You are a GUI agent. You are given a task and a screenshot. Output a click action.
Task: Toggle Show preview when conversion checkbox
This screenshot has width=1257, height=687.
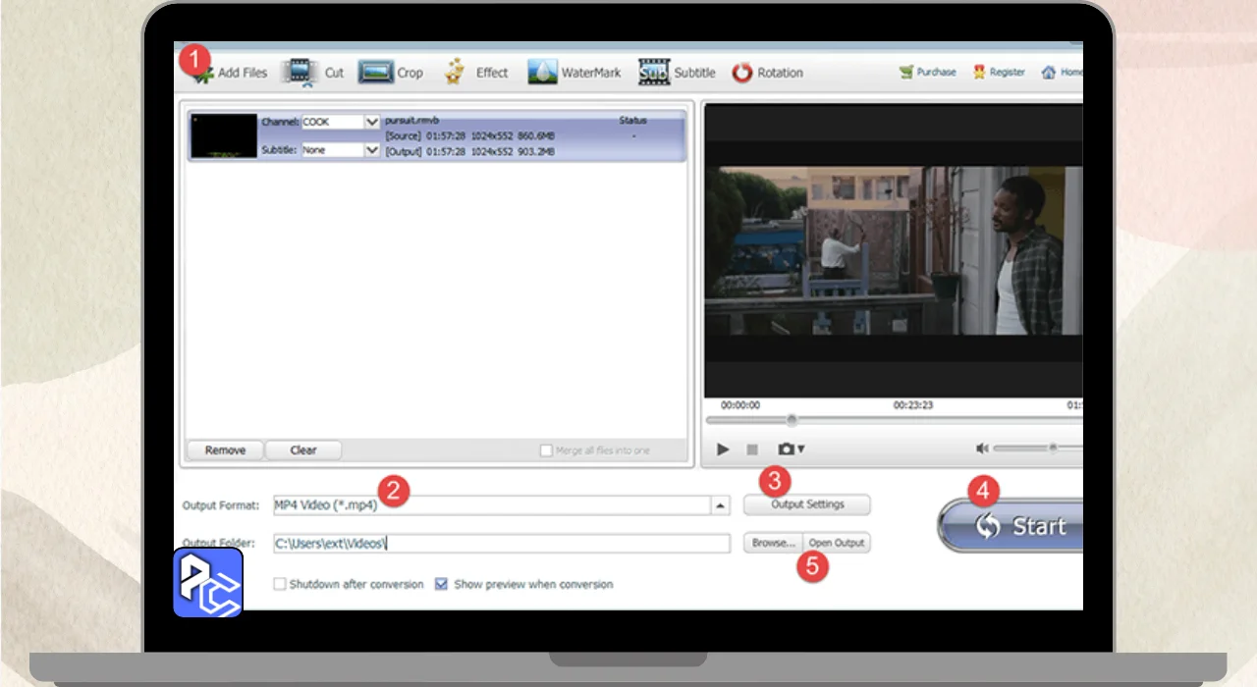(441, 584)
